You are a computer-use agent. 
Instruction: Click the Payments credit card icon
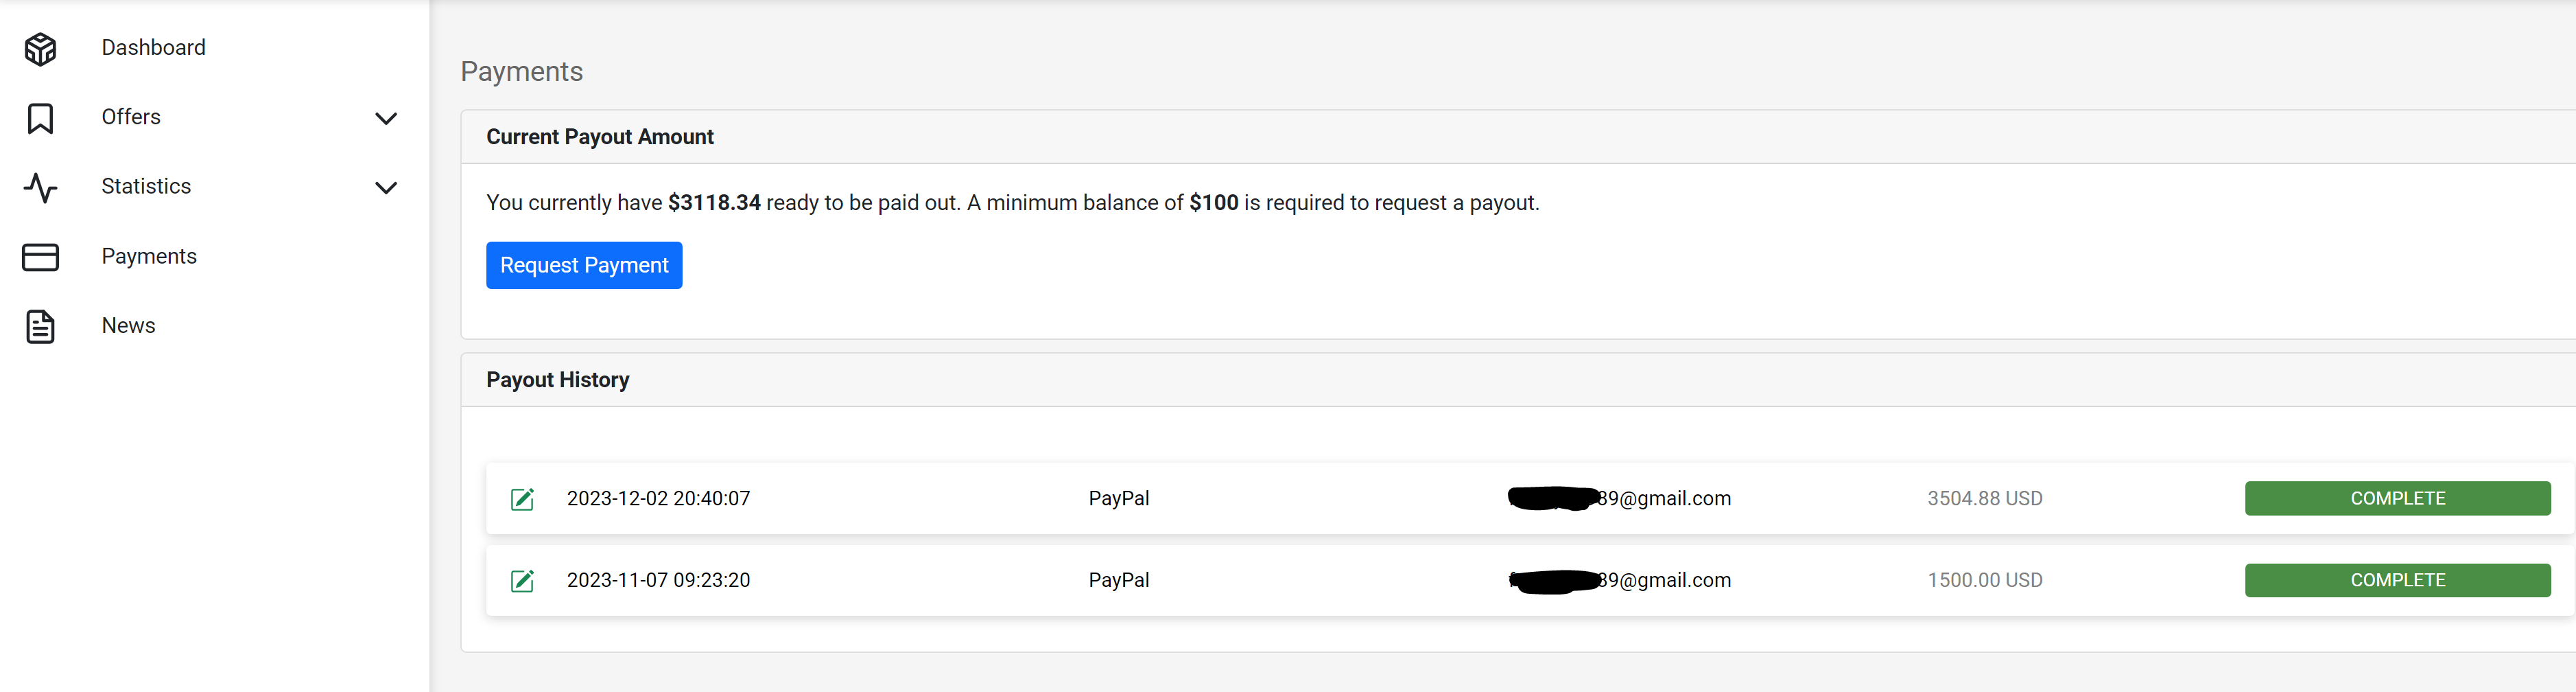coord(40,257)
